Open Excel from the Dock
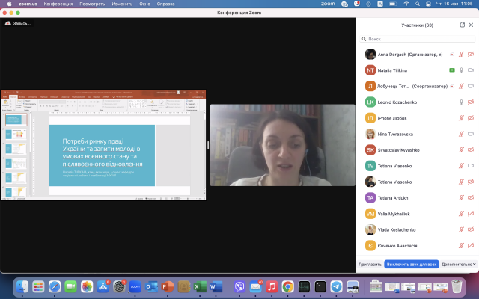479x299 pixels. coord(200,286)
